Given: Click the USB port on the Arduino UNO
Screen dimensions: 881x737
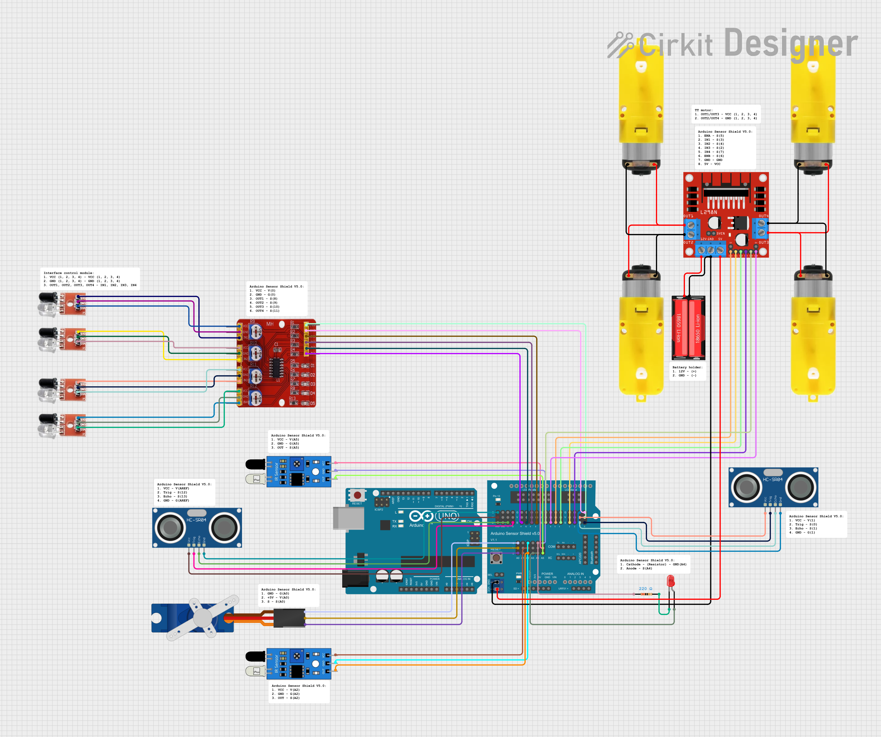Looking at the screenshot, I should click(x=349, y=519).
